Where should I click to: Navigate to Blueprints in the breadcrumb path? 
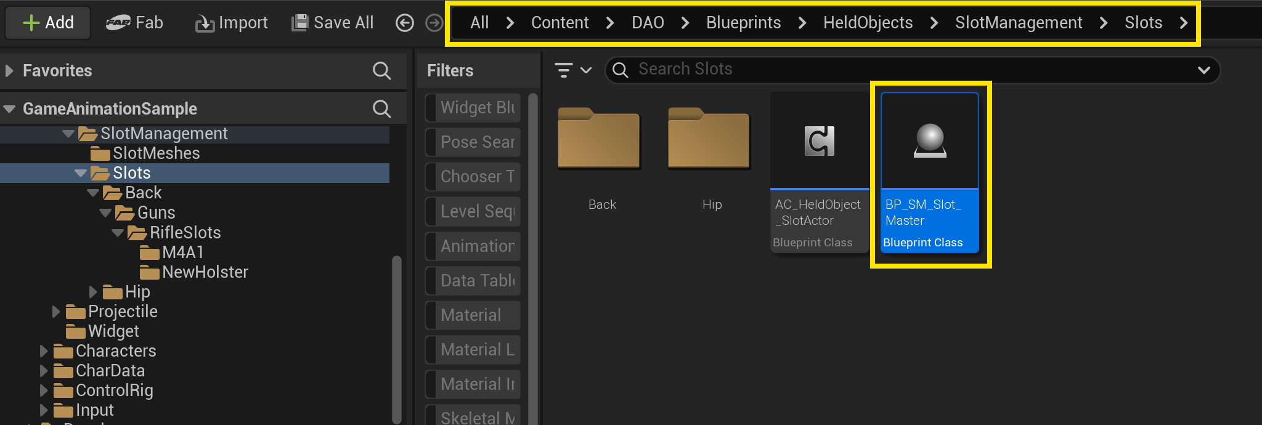pyautogui.click(x=743, y=23)
